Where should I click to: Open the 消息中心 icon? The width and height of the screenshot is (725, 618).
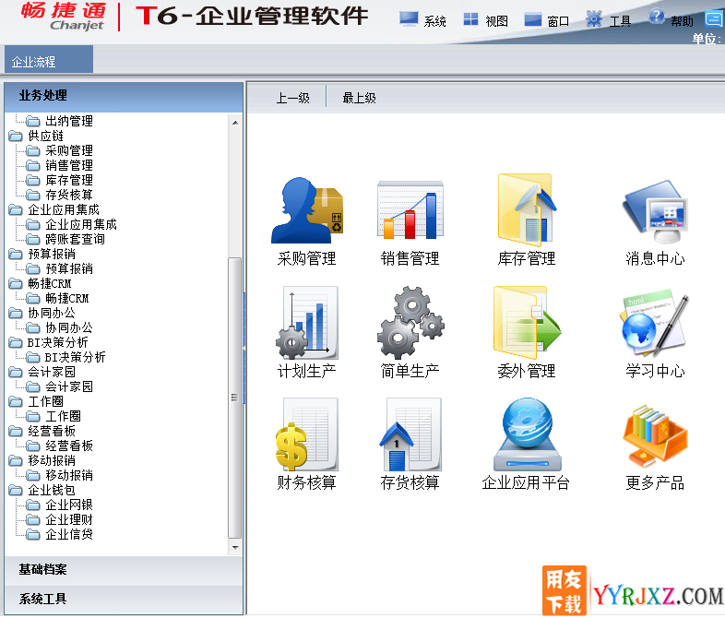[655, 212]
